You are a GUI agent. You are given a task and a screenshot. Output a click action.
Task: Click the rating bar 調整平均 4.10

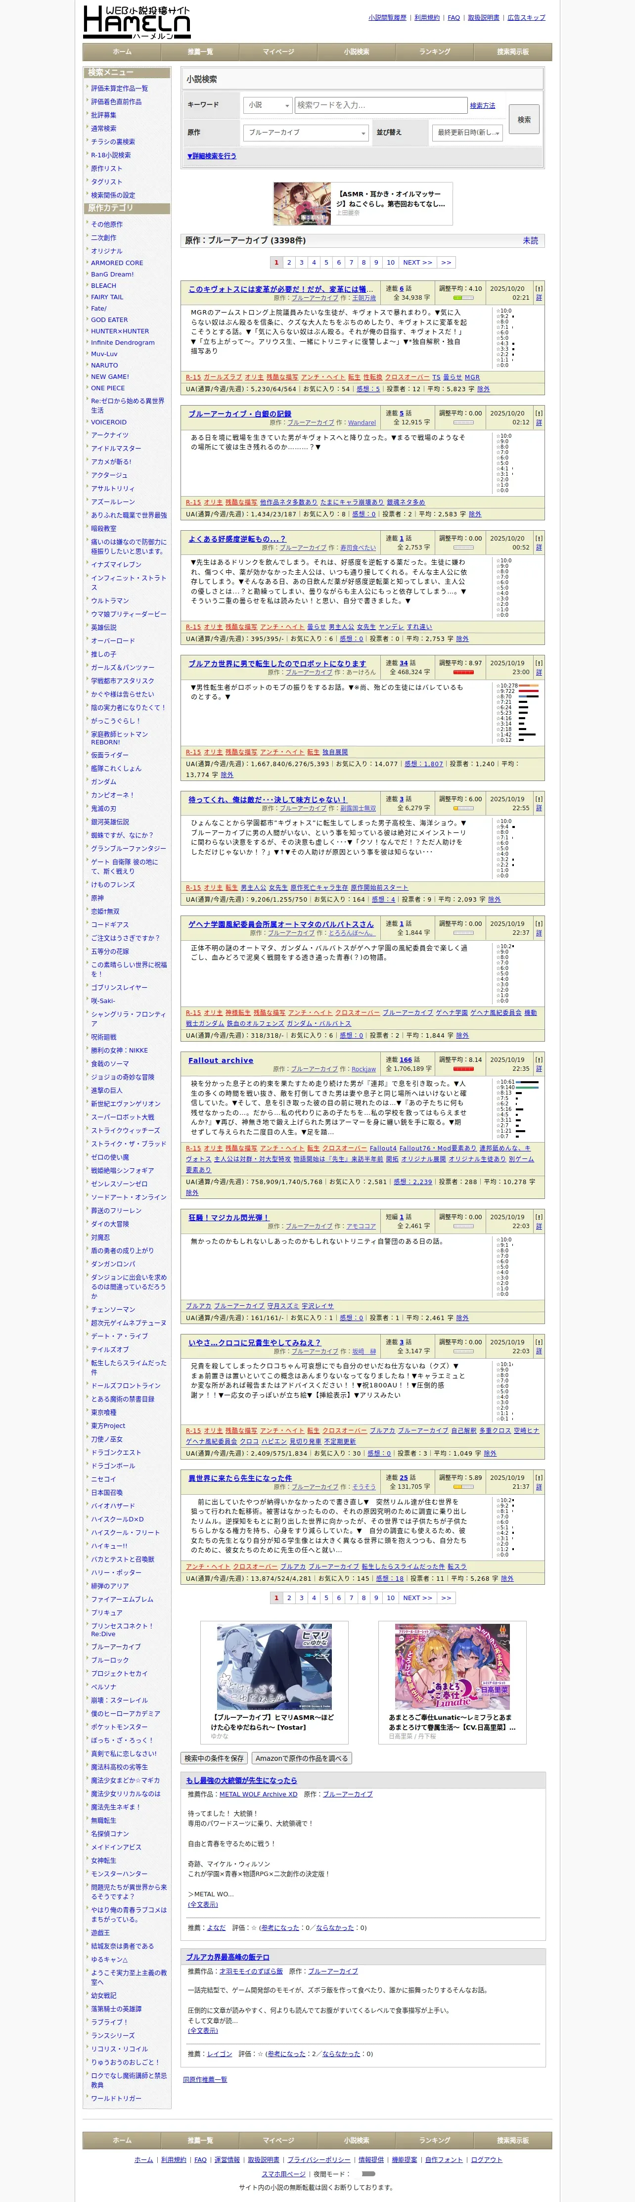(x=463, y=298)
